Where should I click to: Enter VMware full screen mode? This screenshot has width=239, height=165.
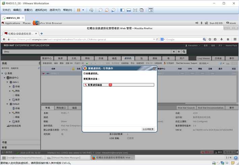[135, 10]
